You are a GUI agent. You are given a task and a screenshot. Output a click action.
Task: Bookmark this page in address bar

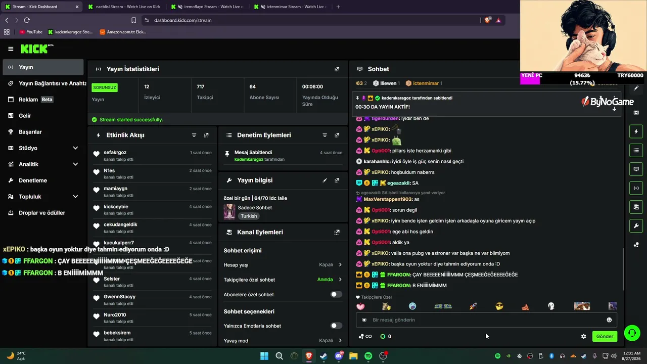tap(133, 20)
